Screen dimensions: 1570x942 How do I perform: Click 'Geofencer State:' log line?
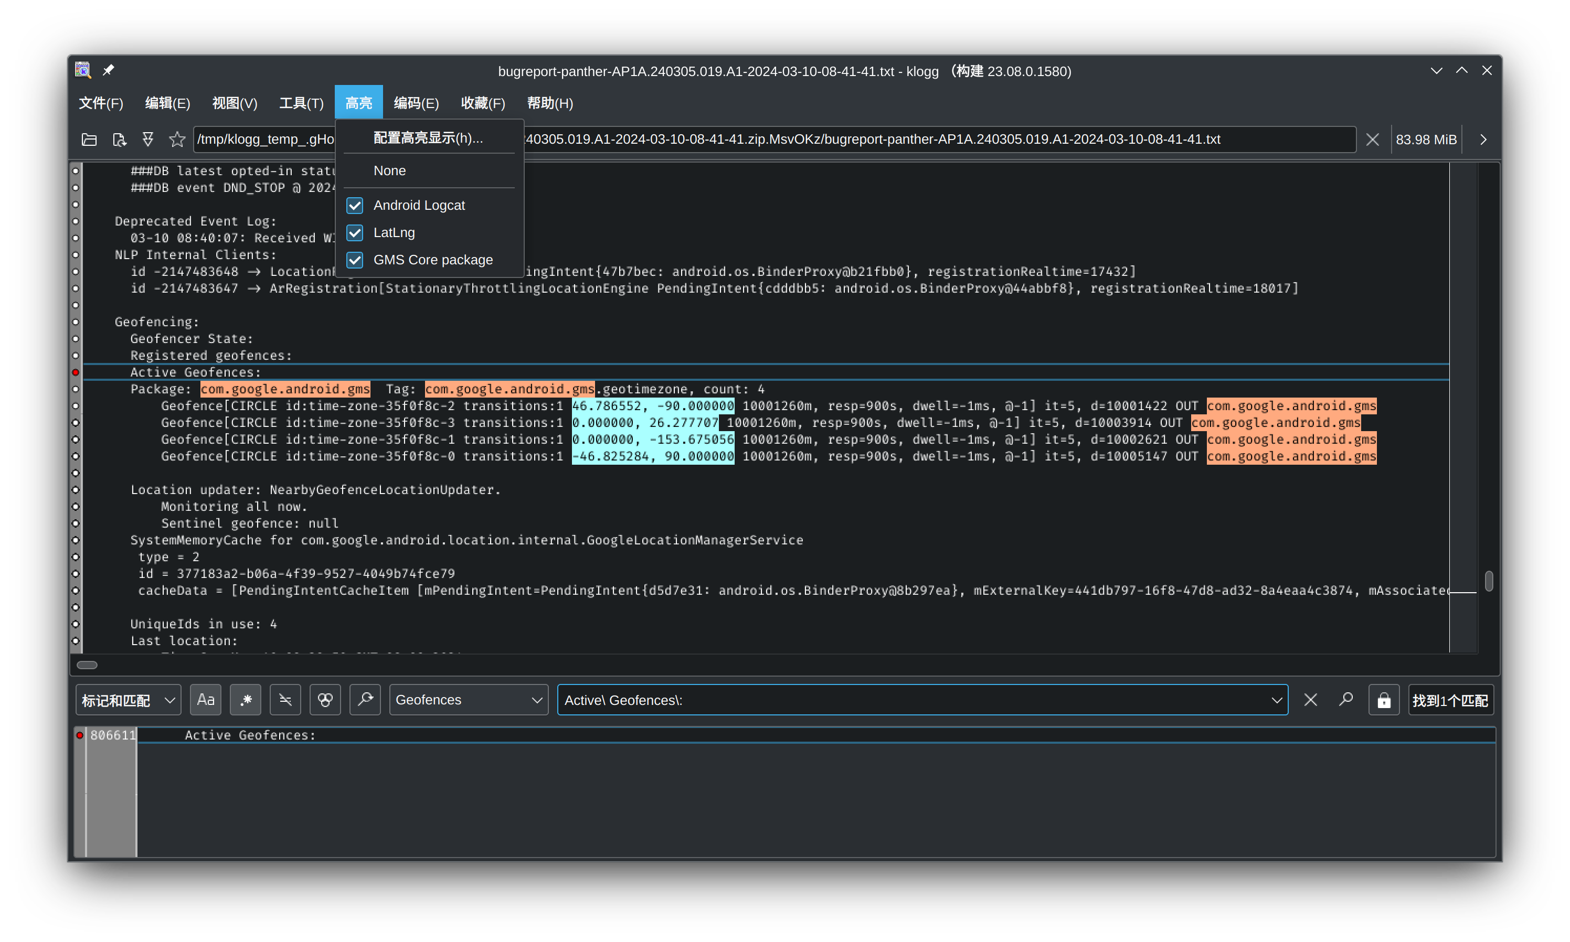pos(192,339)
